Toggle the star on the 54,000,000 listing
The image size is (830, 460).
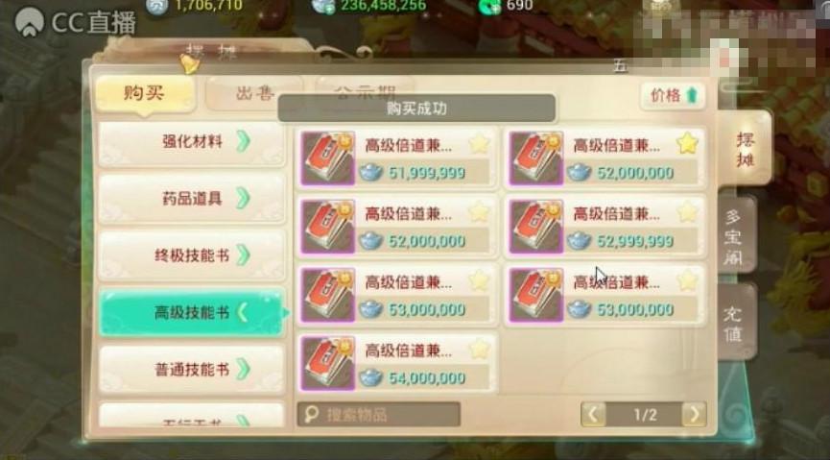(x=479, y=350)
